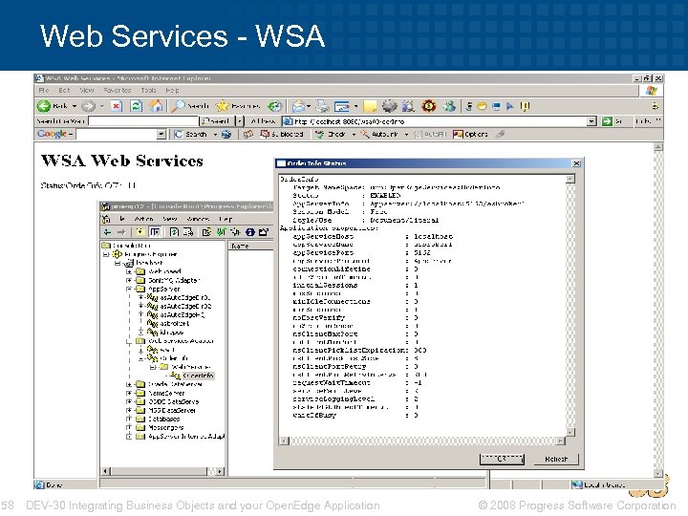Open the IE File menu
The height and width of the screenshot is (516, 688).
[44, 90]
